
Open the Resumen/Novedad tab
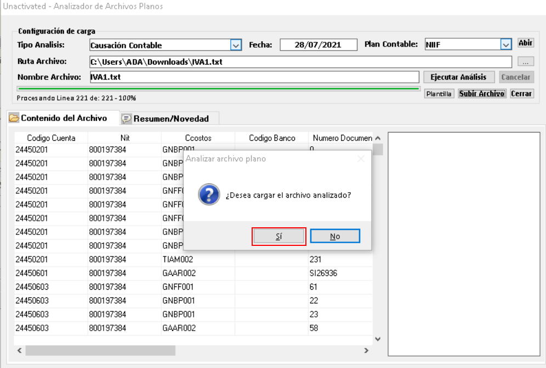pos(170,118)
